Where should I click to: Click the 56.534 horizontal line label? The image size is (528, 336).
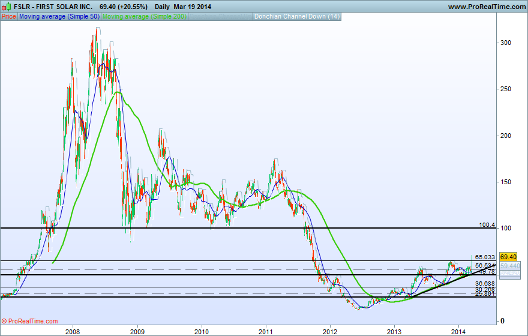(485, 266)
